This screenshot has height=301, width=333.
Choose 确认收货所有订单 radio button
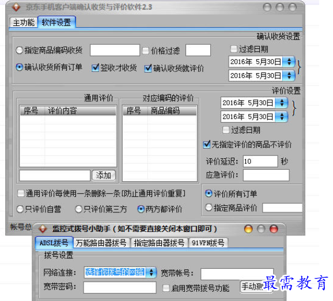tap(50, 67)
